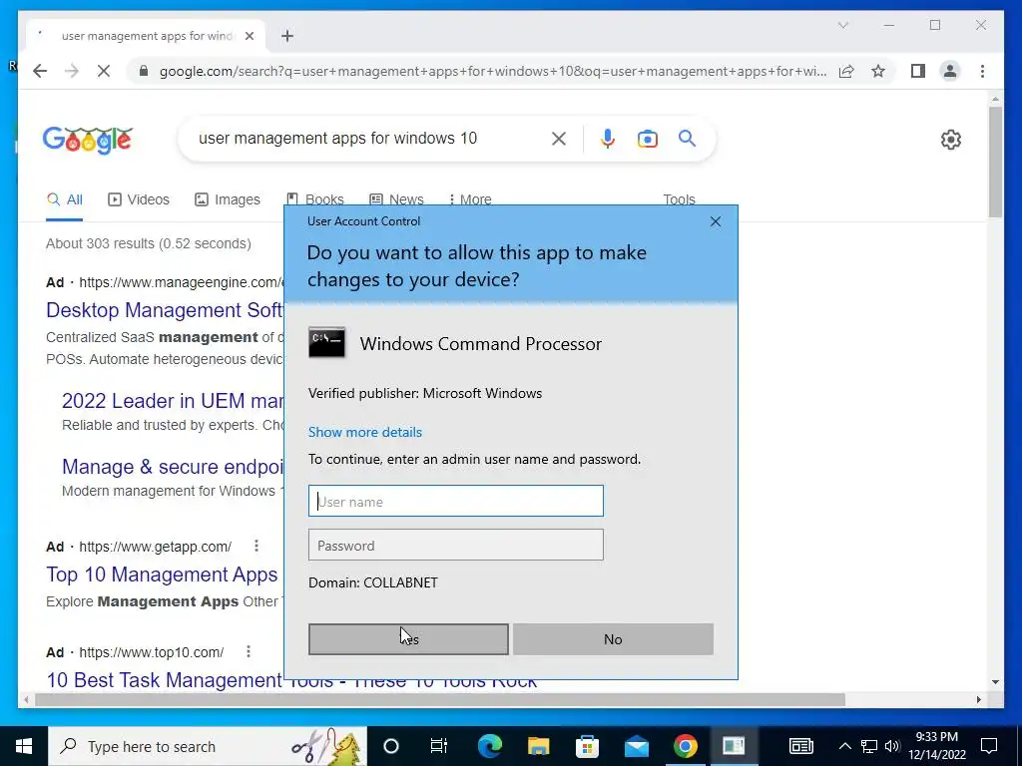Click the Google holiday logo

point(88,140)
